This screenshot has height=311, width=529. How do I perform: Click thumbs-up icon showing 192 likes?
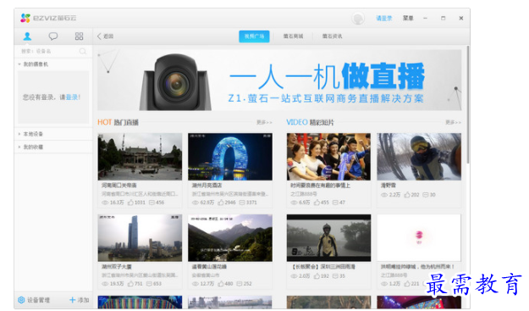317,276
